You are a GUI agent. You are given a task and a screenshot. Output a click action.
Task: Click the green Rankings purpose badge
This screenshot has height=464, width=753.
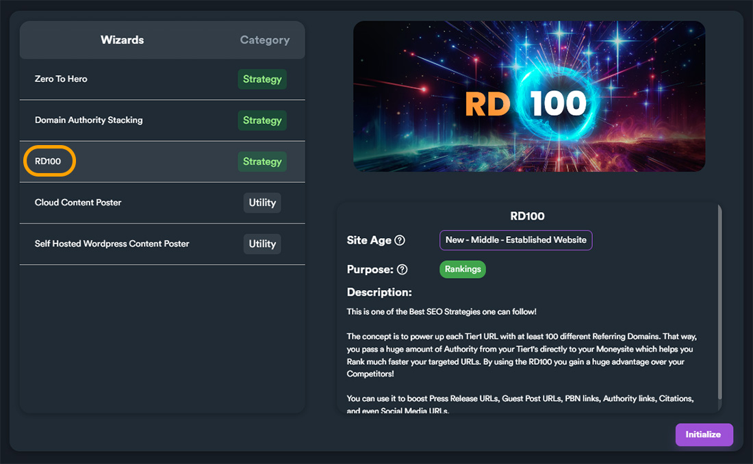(463, 269)
